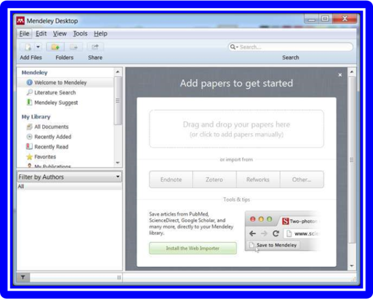
Task: Click the All Documents stack icon
Action: 29,127
